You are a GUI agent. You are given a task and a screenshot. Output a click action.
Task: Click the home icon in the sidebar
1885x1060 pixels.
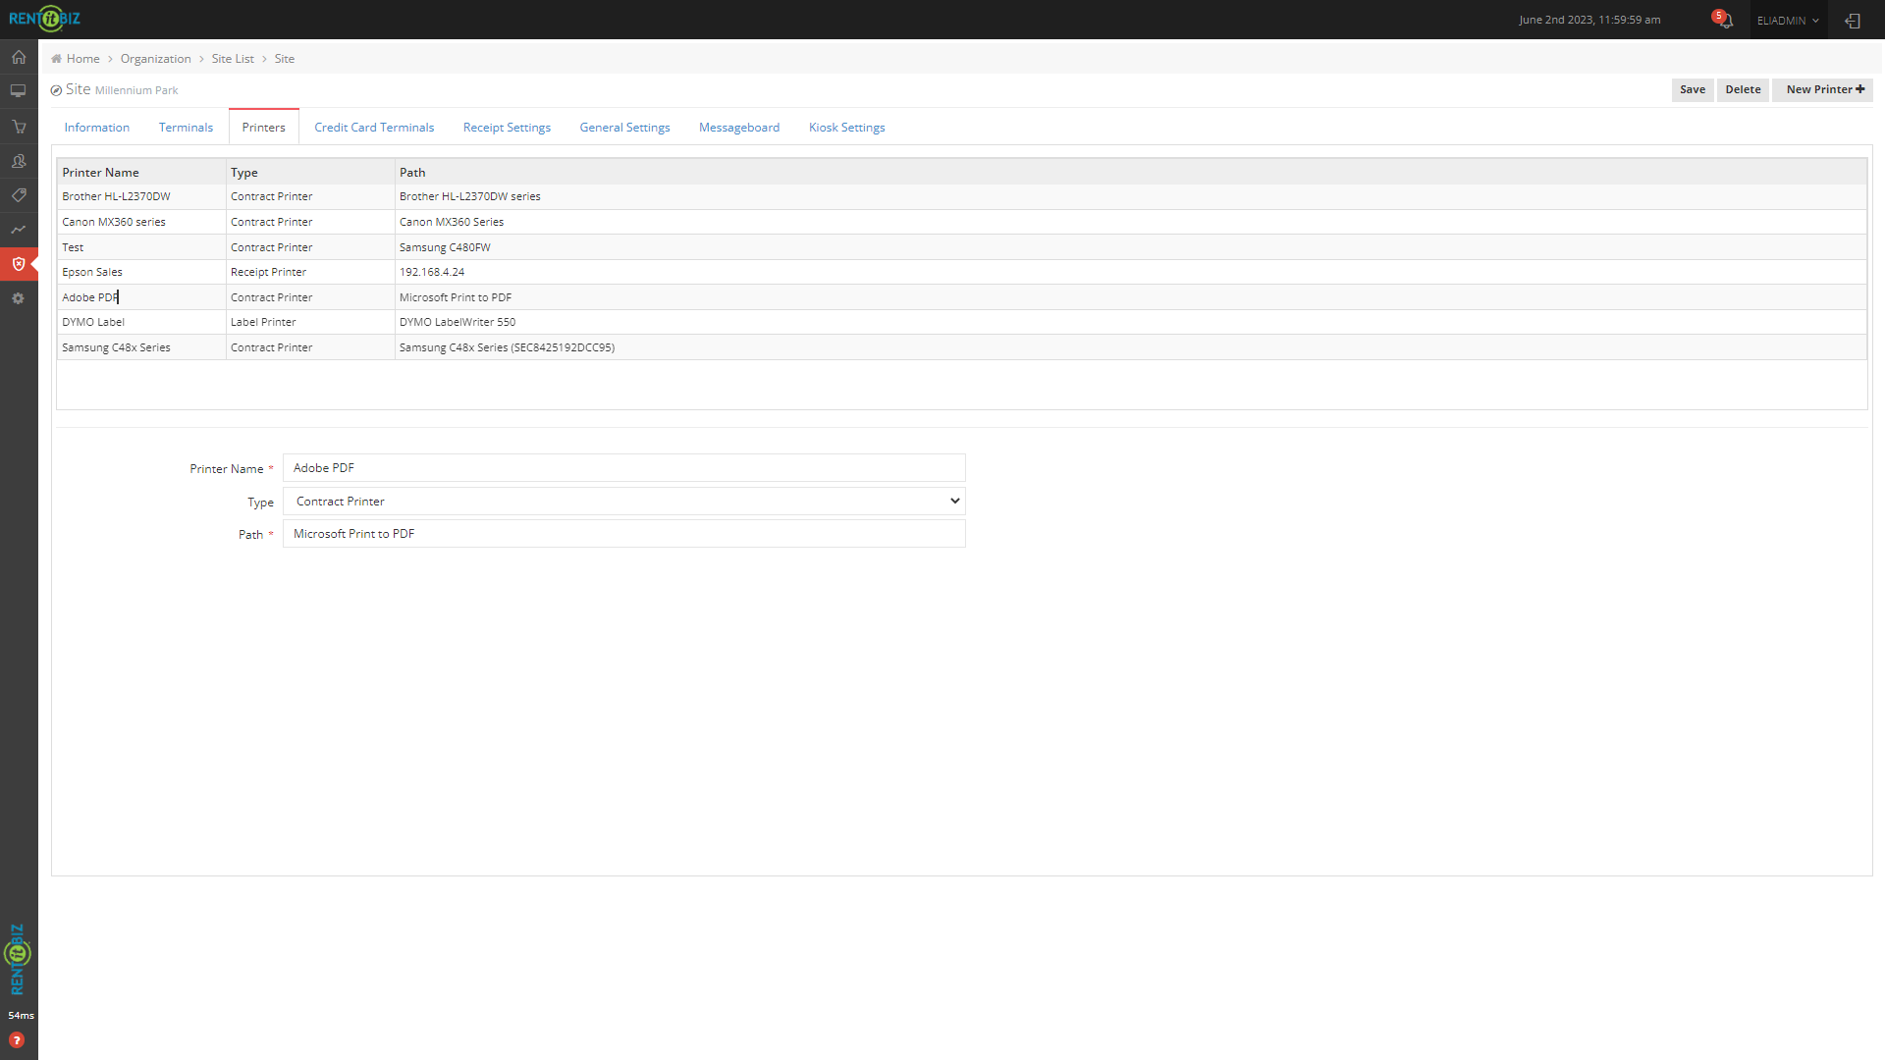pos(19,57)
